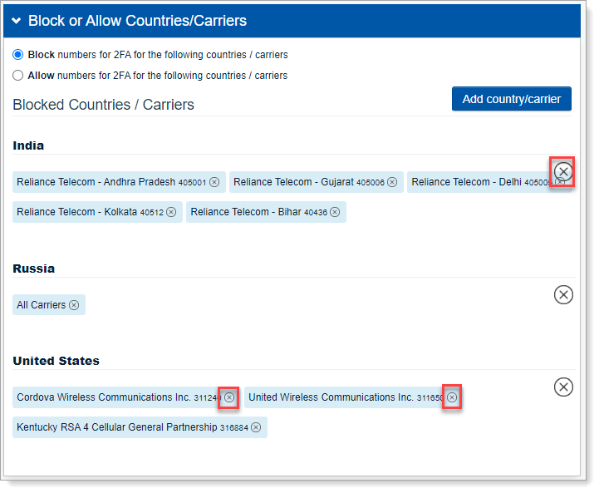599x493 pixels.
Task: Remove All Carriers tag under Russia
Action: point(74,305)
